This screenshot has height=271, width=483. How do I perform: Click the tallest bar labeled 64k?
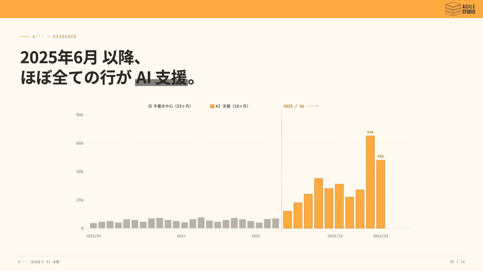(x=370, y=182)
